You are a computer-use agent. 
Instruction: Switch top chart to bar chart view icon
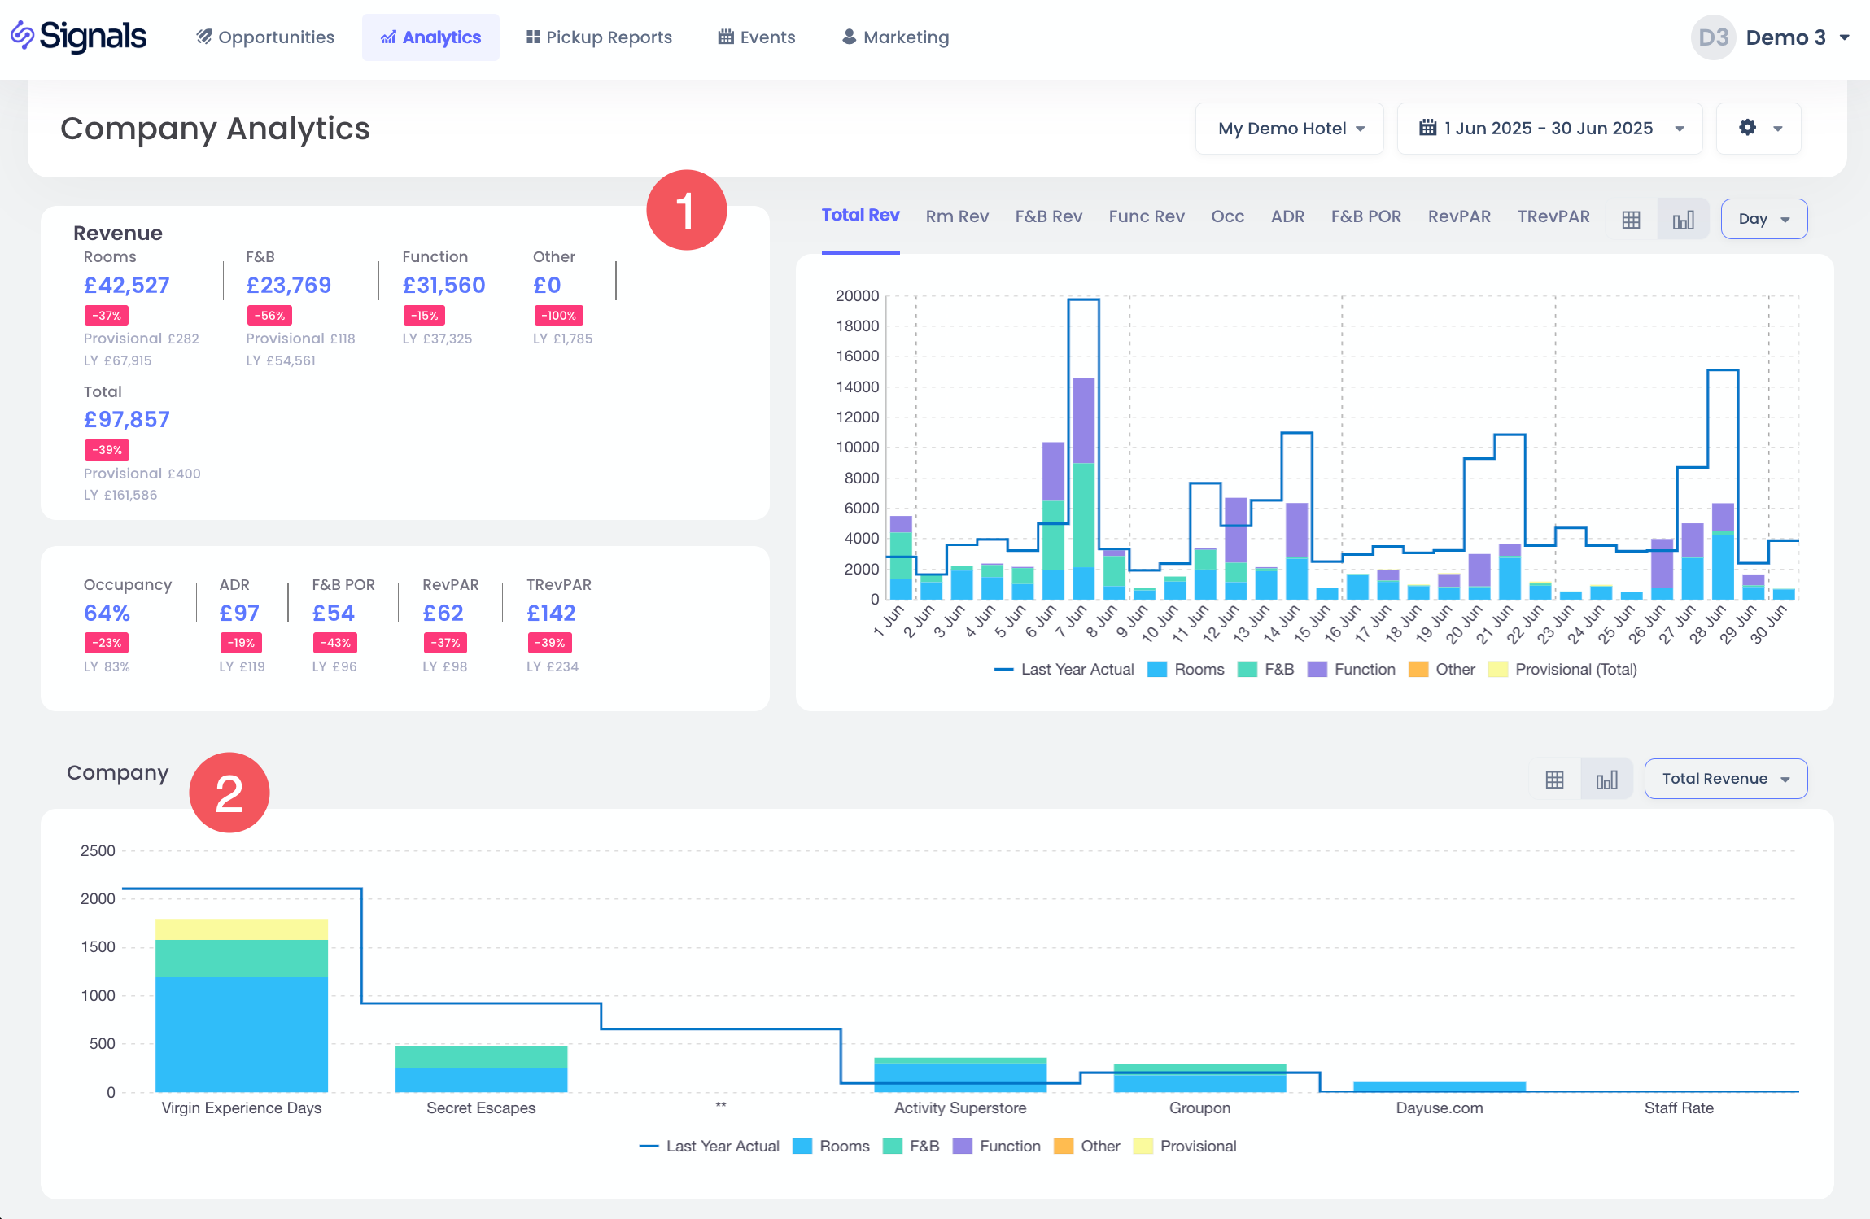1683,220
